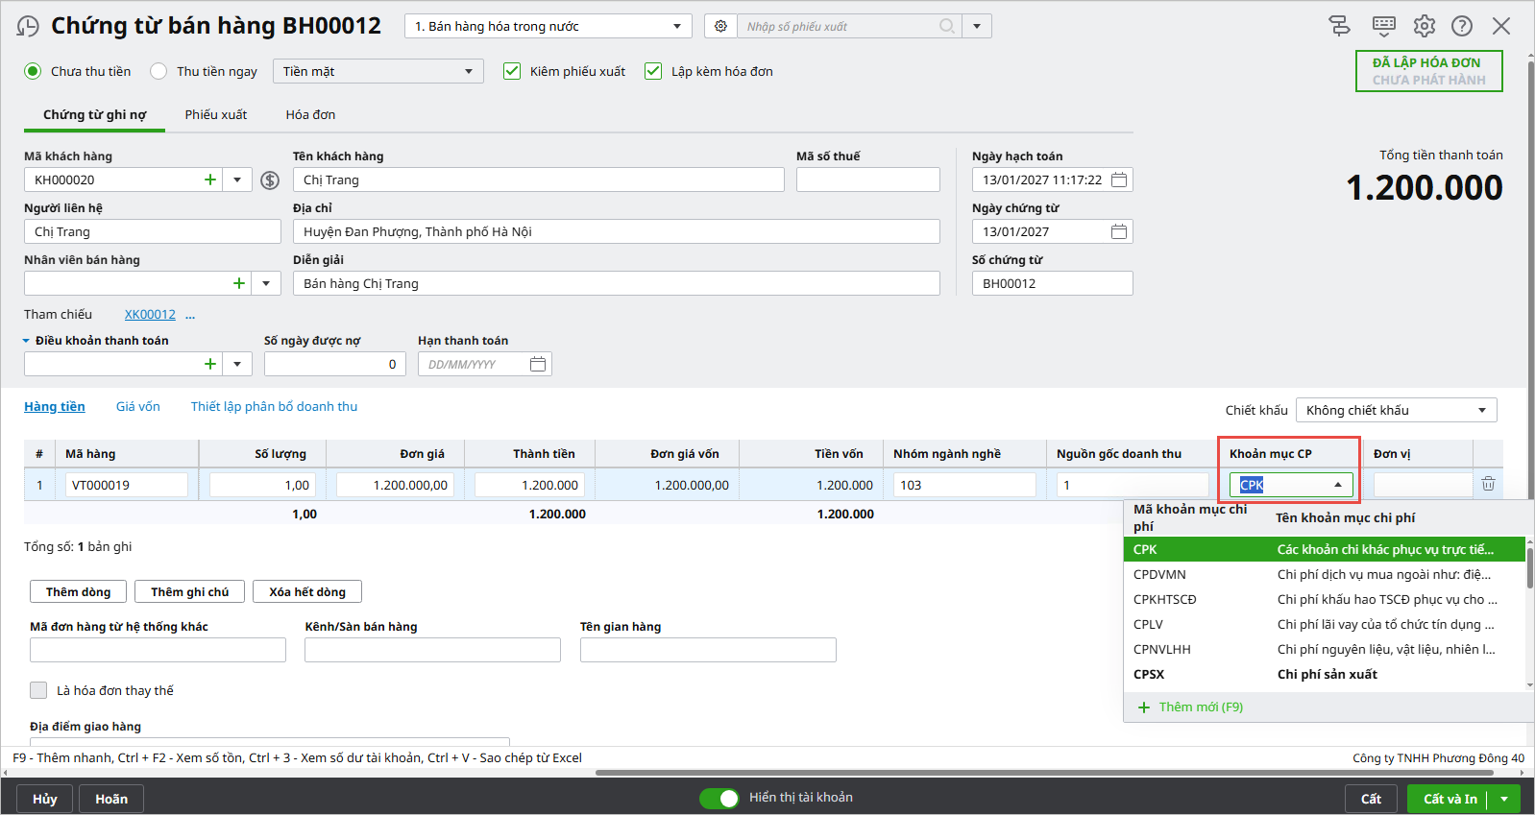The image size is (1535, 815).
Task: Open the calendar picker for Ngày chứng từ
Action: click(1118, 231)
